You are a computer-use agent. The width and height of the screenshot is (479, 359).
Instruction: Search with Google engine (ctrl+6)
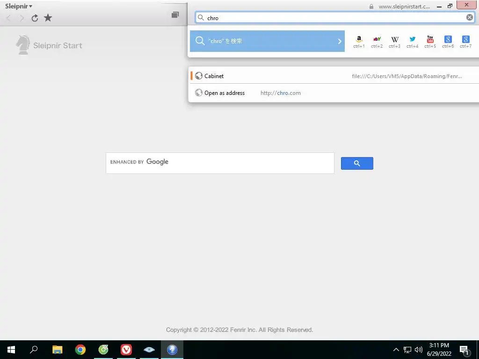click(x=448, y=42)
